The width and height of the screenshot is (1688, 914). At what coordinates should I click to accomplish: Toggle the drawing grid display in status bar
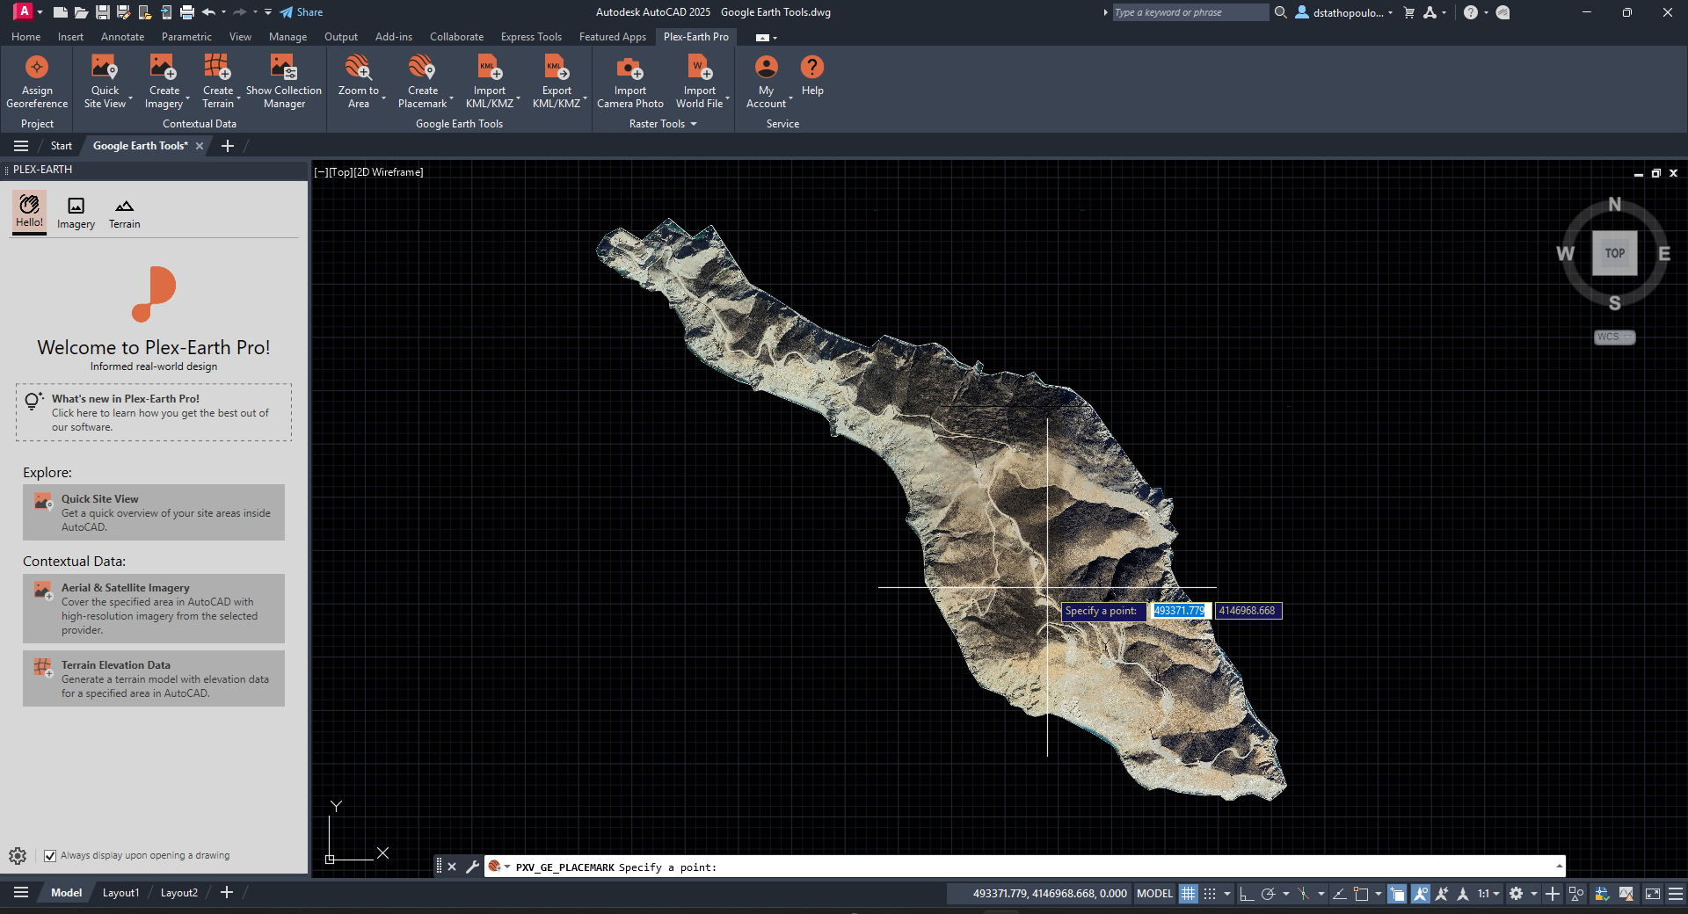click(x=1189, y=894)
